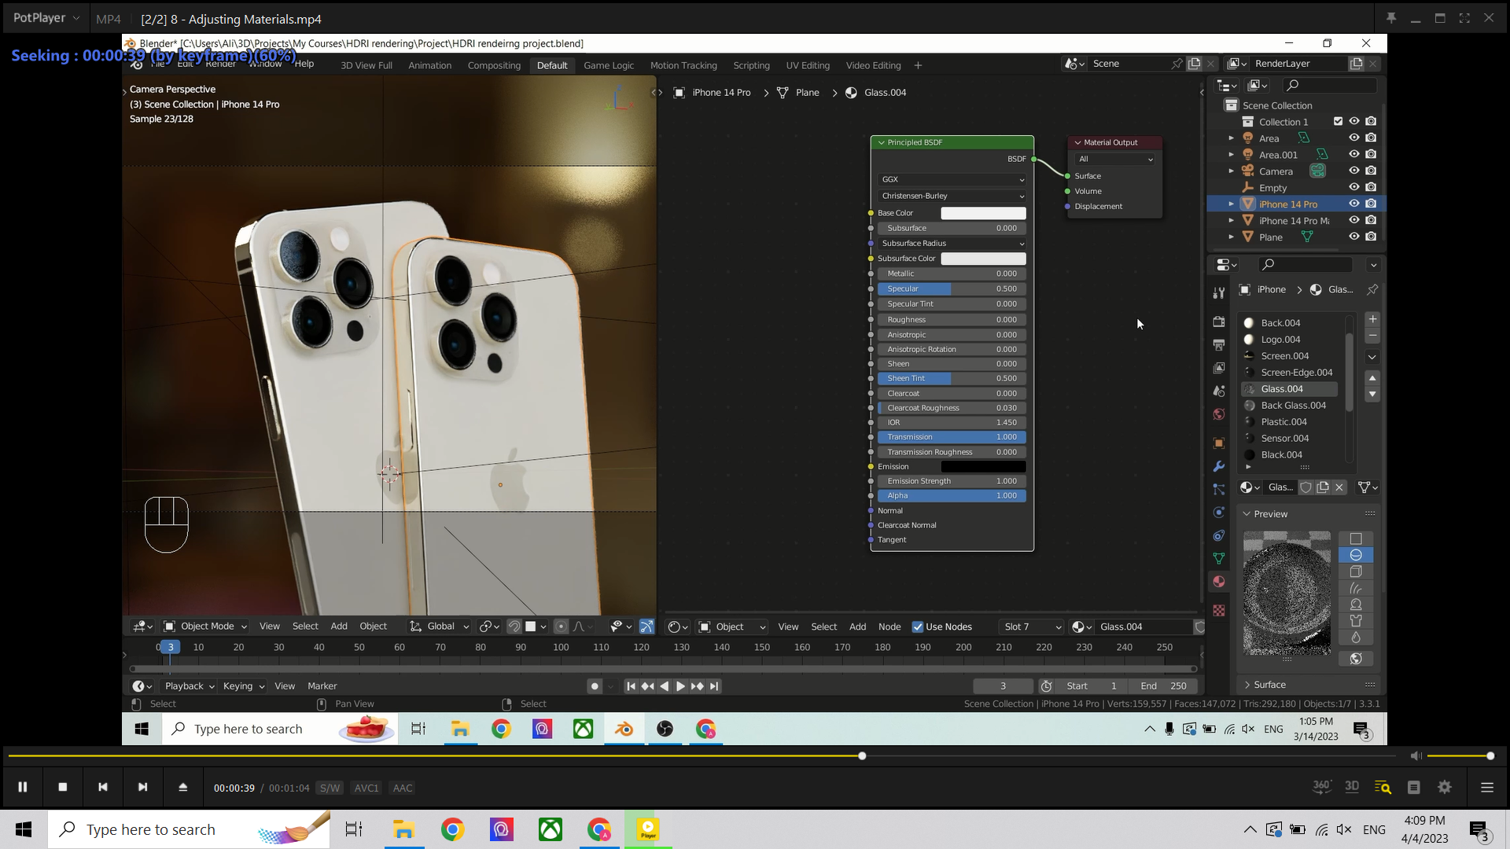Open the Base Color picker in Principled BSDF
Screen dimensions: 1510x849
point(984,212)
